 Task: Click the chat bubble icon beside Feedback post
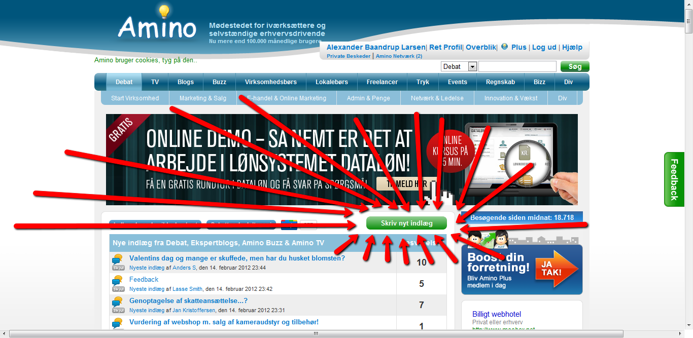click(x=118, y=280)
